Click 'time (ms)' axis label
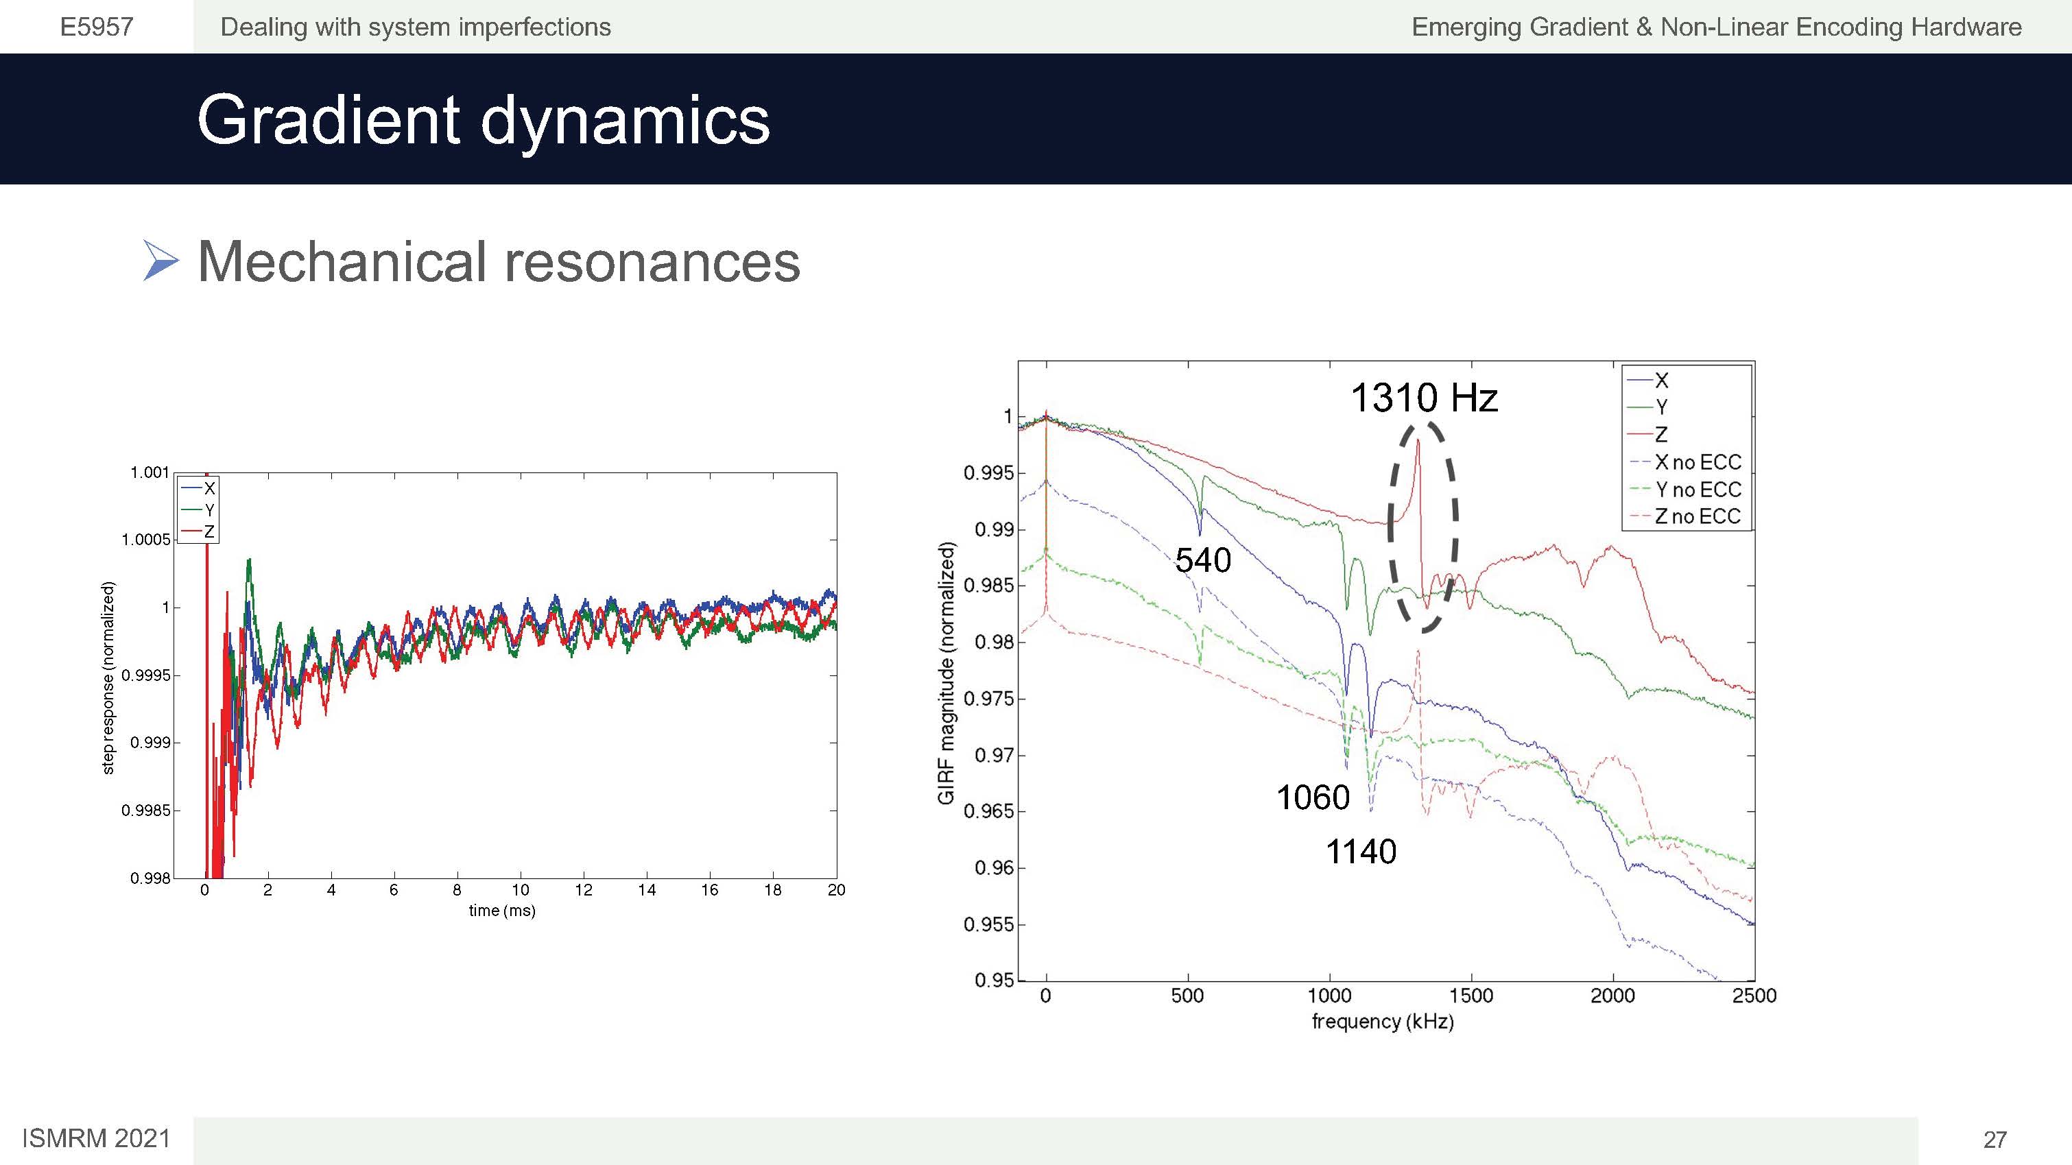 [x=502, y=910]
